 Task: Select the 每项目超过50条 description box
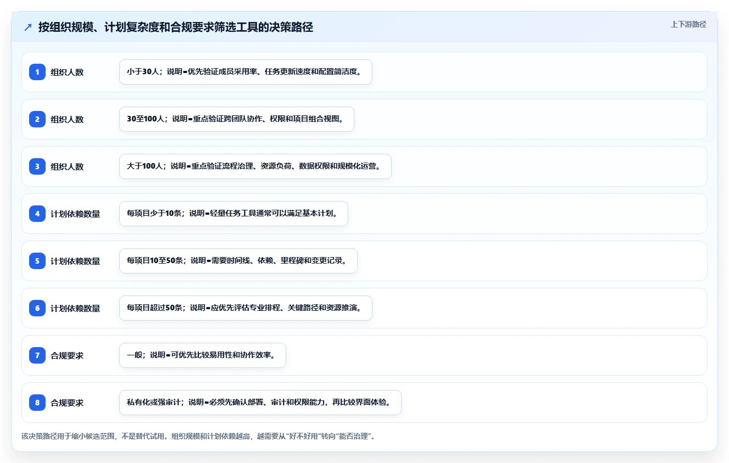coord(246,308)
